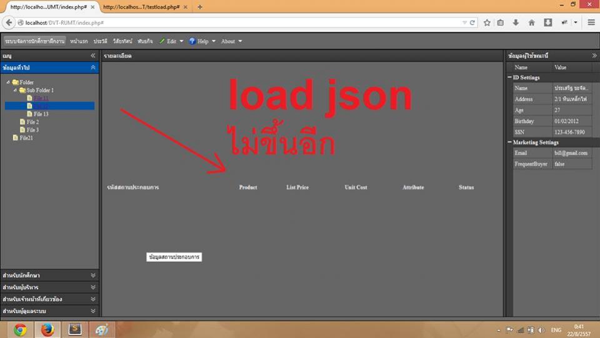600x338 pixels.
Task: Open the หน้าแรก menu item
Action: click(x=79, y=41)
